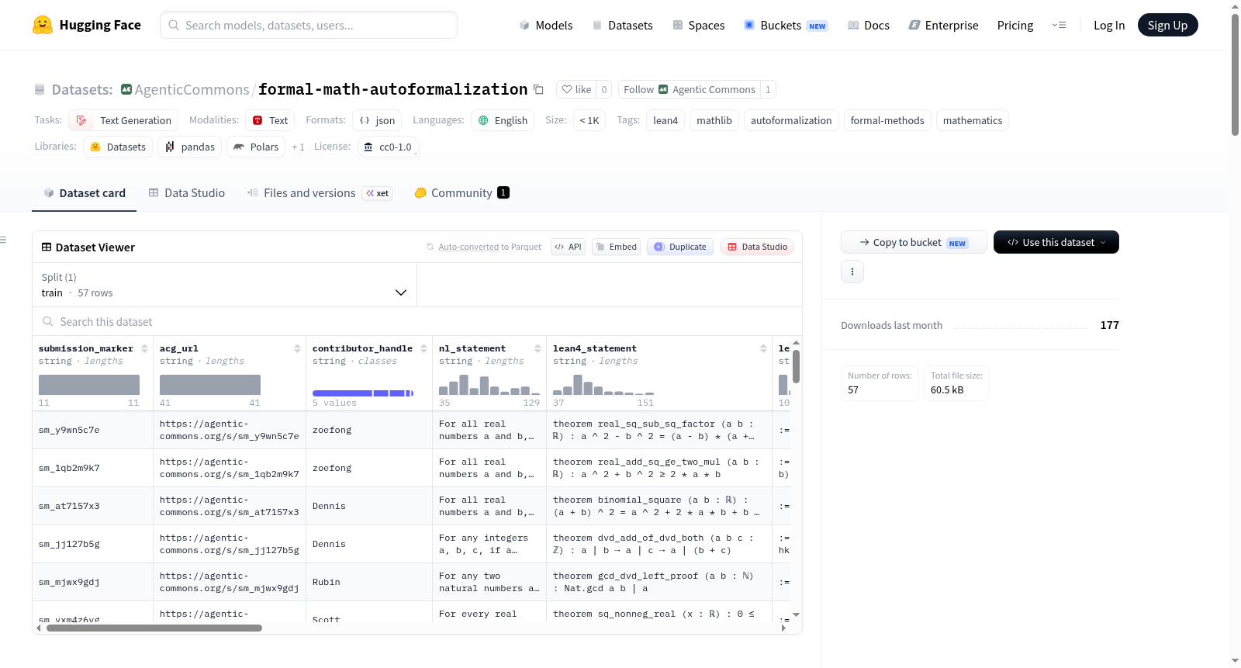Screen dimensions: 1241x668
Task: Select the English language tag
Action: 503,120
